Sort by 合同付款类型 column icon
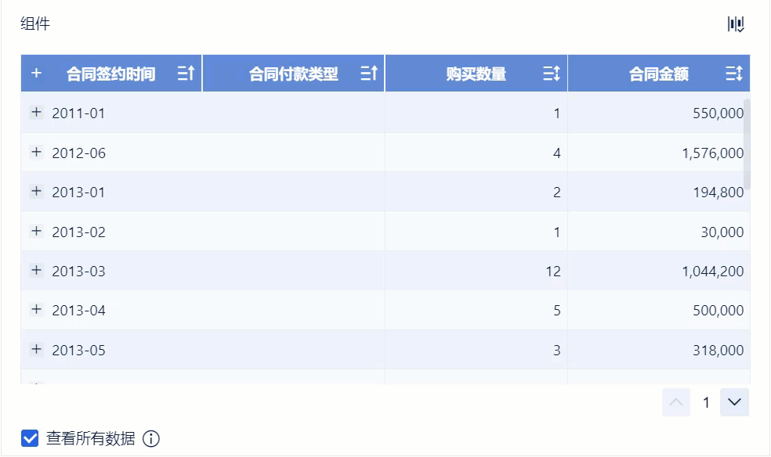 pyautogui.click(x=368, y=74)
